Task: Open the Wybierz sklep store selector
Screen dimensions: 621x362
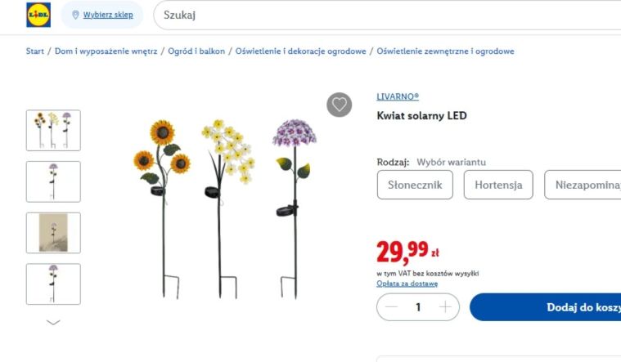Action: 110,15
